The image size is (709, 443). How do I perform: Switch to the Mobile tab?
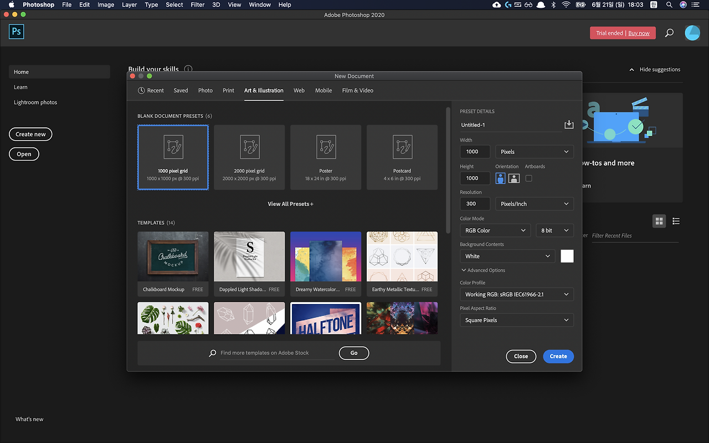pos(323,90)
